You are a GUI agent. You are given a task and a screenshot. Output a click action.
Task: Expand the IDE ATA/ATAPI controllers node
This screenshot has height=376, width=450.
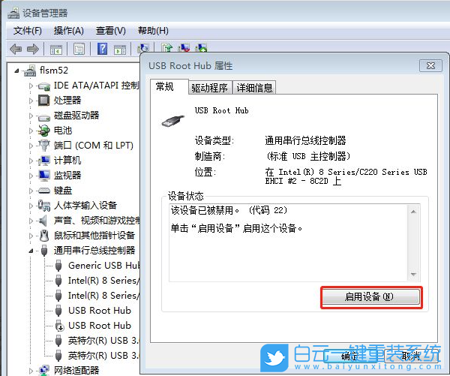31,86
